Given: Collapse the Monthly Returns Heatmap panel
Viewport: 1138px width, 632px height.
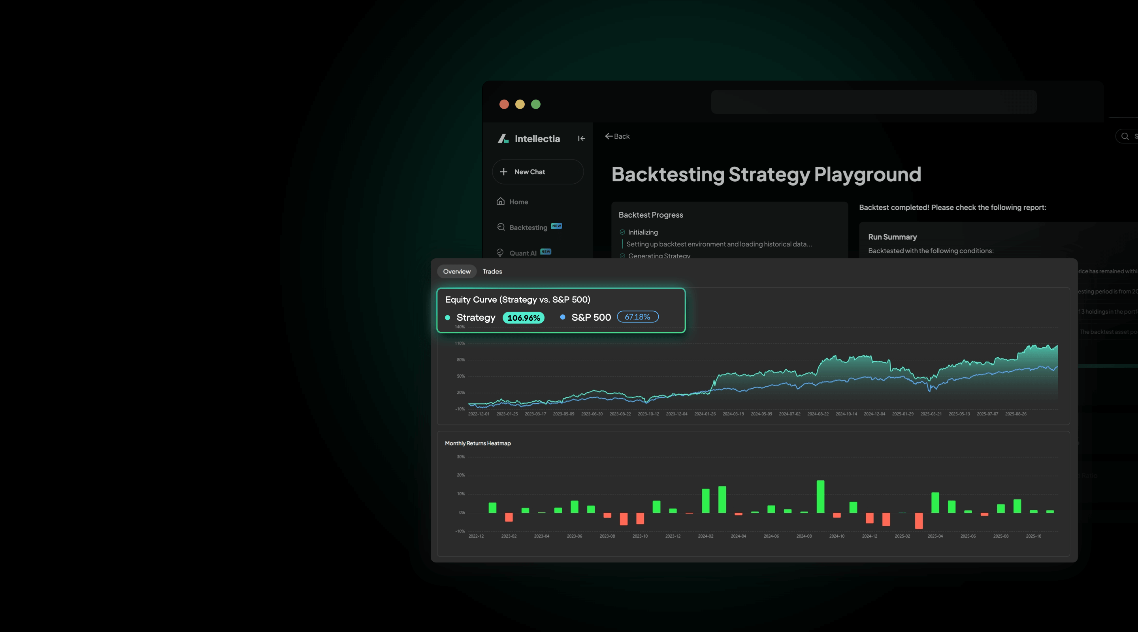Looking at the screenshot, I should click(478, 443).
